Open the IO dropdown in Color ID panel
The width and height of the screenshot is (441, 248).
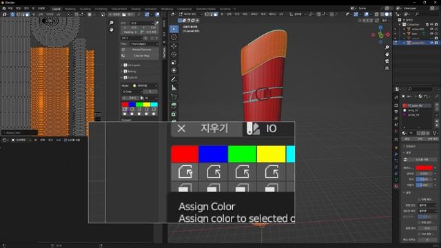[149, 98]
